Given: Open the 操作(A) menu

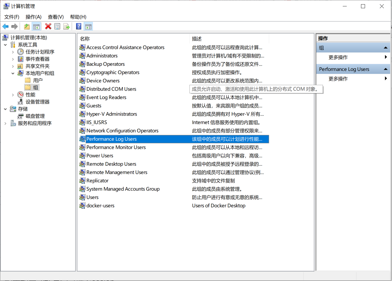Looking at the screenshot, I should tap(33, 17).
